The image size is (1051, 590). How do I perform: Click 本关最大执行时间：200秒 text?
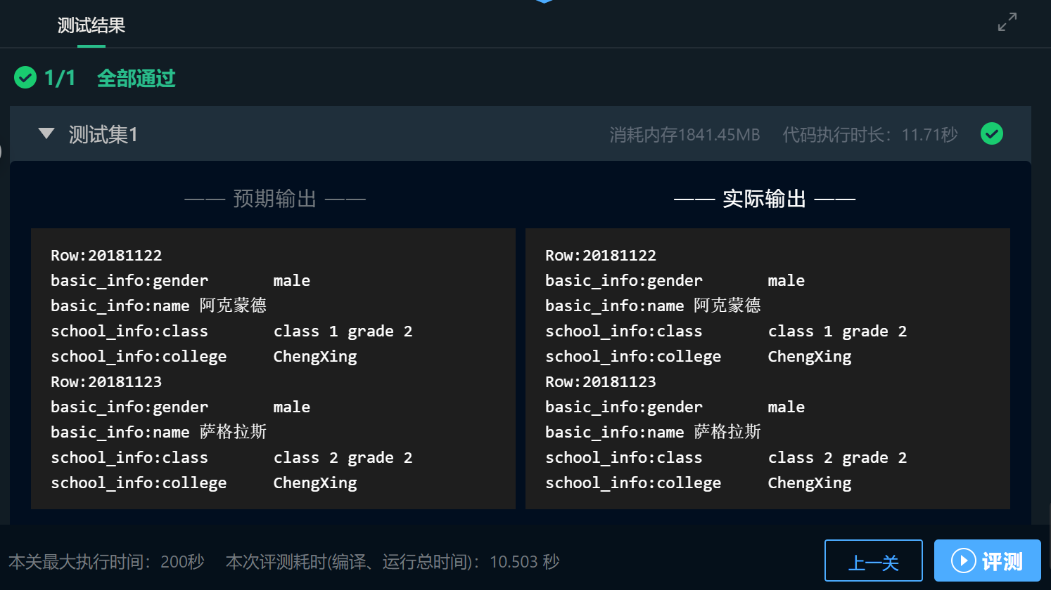(106, 562)
